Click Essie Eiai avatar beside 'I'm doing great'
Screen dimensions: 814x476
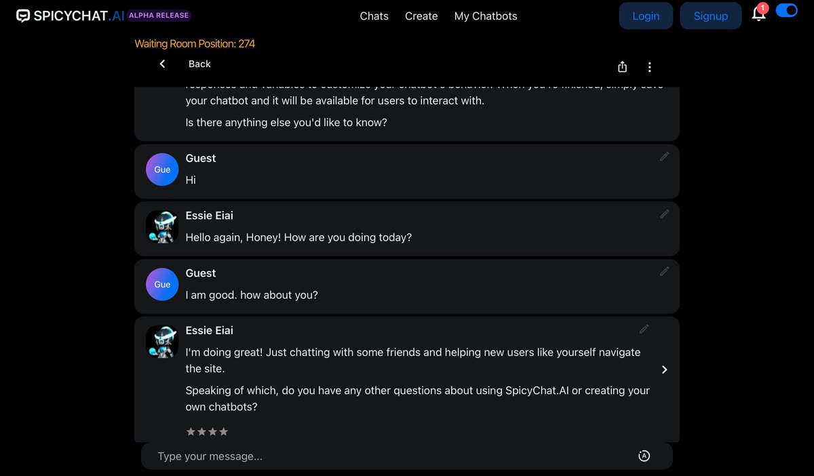[162, 342]
